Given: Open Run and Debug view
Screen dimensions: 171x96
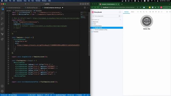Looking at the screenshot, I should (x=2, y=24).
